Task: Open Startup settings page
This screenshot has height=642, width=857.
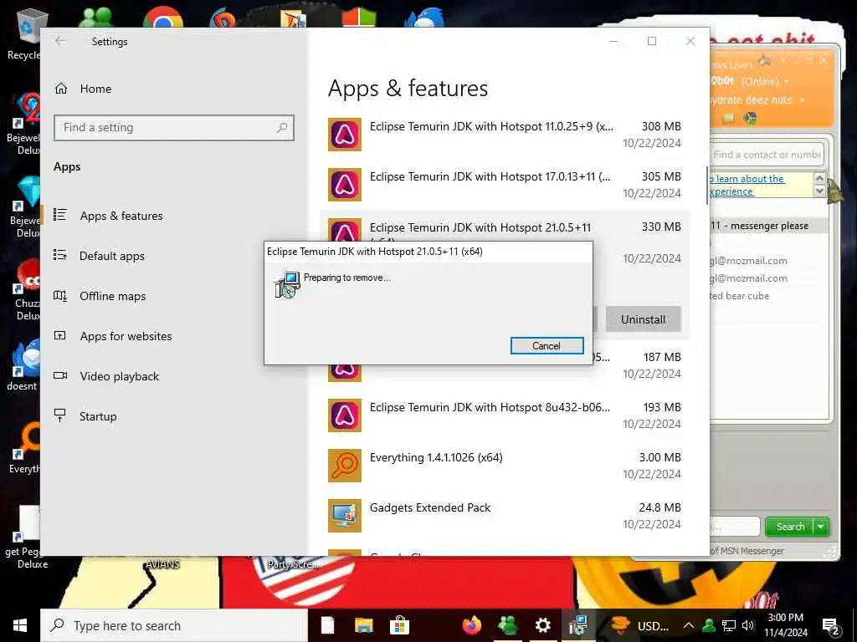Action: click(98, 416)
